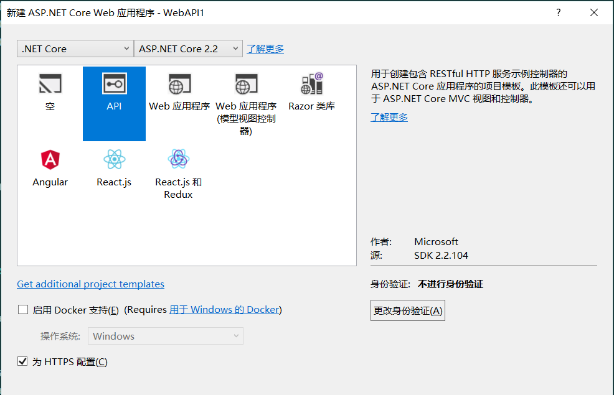Open the Get additional project templates link
Viewport: 614px width, 395px height.
pyautogui.click(x=90, y=284)
